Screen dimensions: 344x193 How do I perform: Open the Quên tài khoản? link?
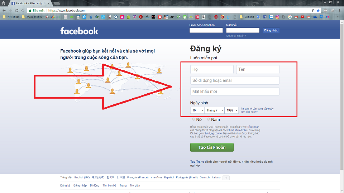[x=236, y=36]
